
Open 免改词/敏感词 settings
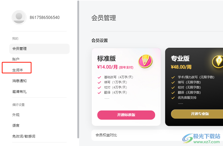click(x=24, y=136)
